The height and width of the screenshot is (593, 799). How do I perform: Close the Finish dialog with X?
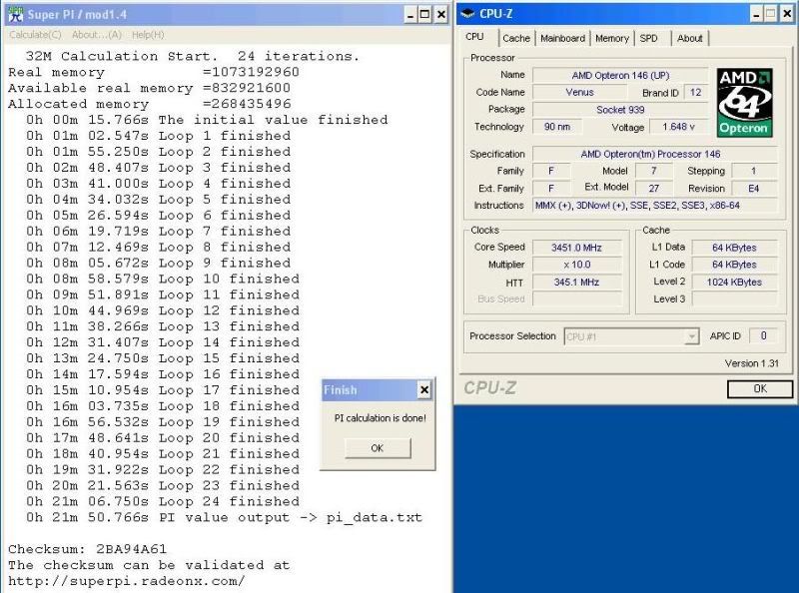pyautogui.click(x=423, y=390)
